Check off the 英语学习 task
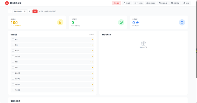Screen dimensions: 197x103 (13, 73)
